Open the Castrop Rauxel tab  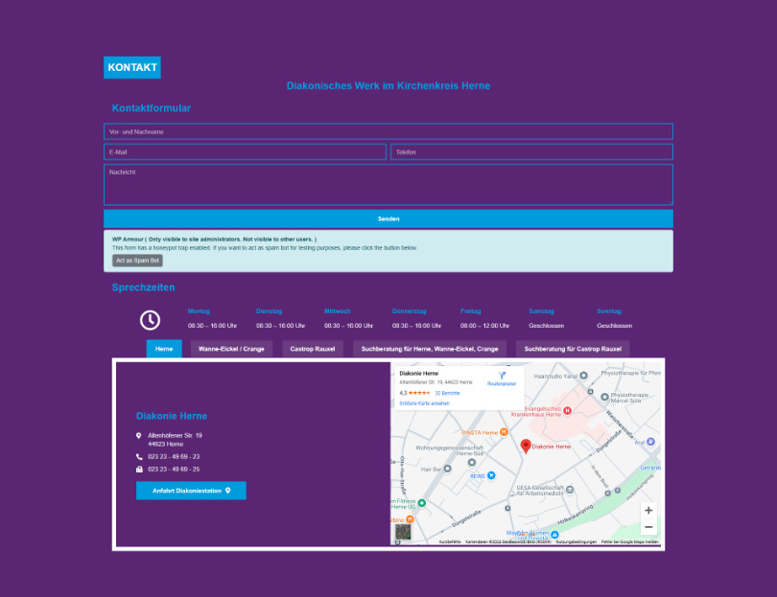click(x=313, y=349)
